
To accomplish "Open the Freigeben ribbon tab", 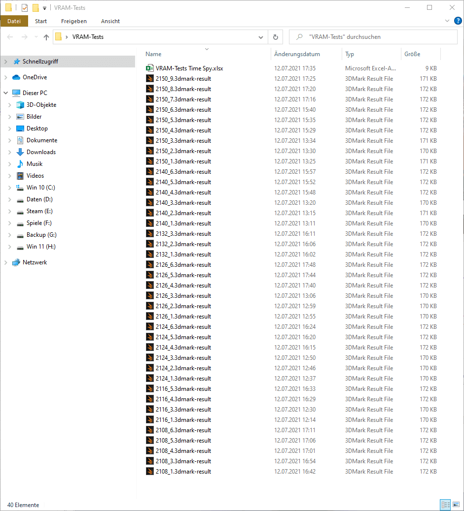I will pos(74,21).
